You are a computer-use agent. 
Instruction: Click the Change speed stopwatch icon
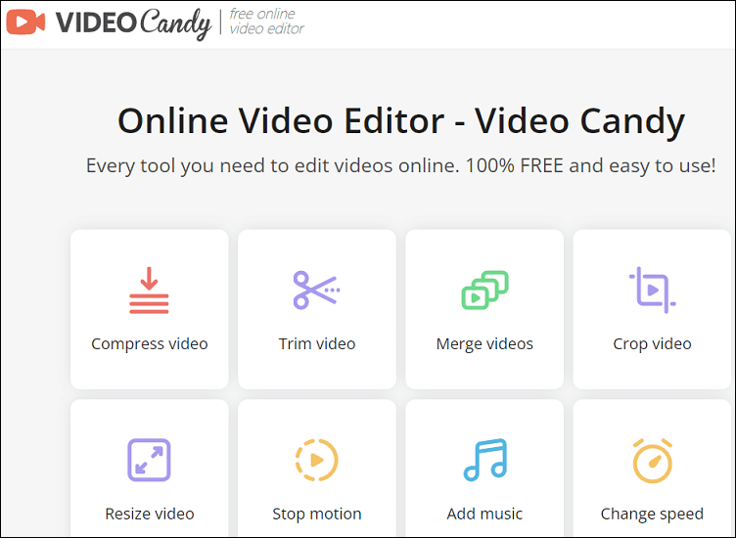tap(653, 461)
